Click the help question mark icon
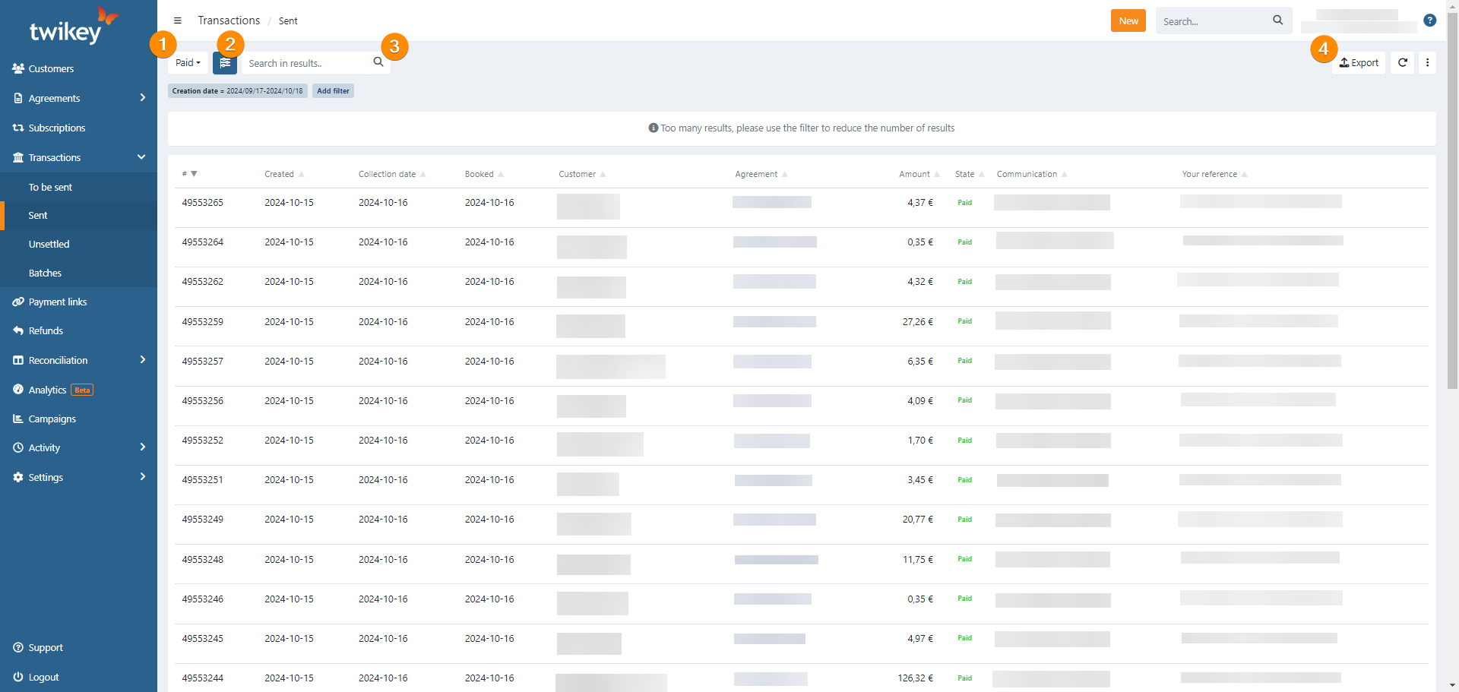Screen dimensions: 1459x692 (x=1430, y=21)
